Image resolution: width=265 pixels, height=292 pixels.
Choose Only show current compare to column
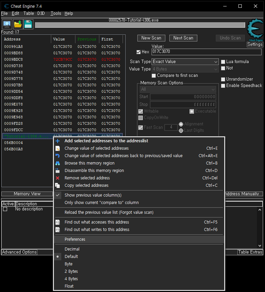pyautogui.click(x=139, y=203)
